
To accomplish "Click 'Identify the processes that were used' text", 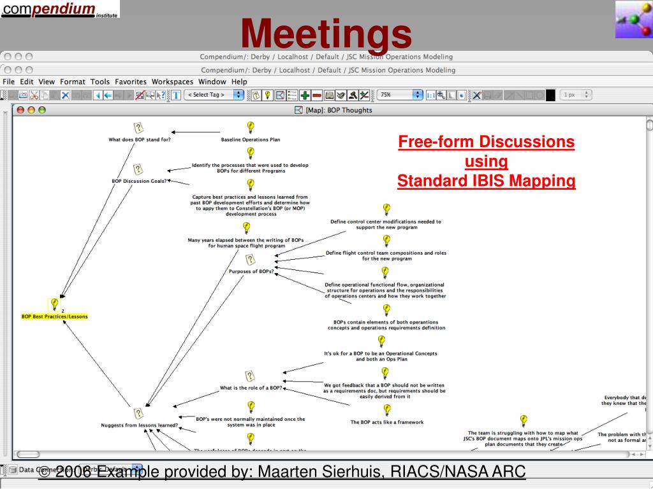I will tap(250, 168).
